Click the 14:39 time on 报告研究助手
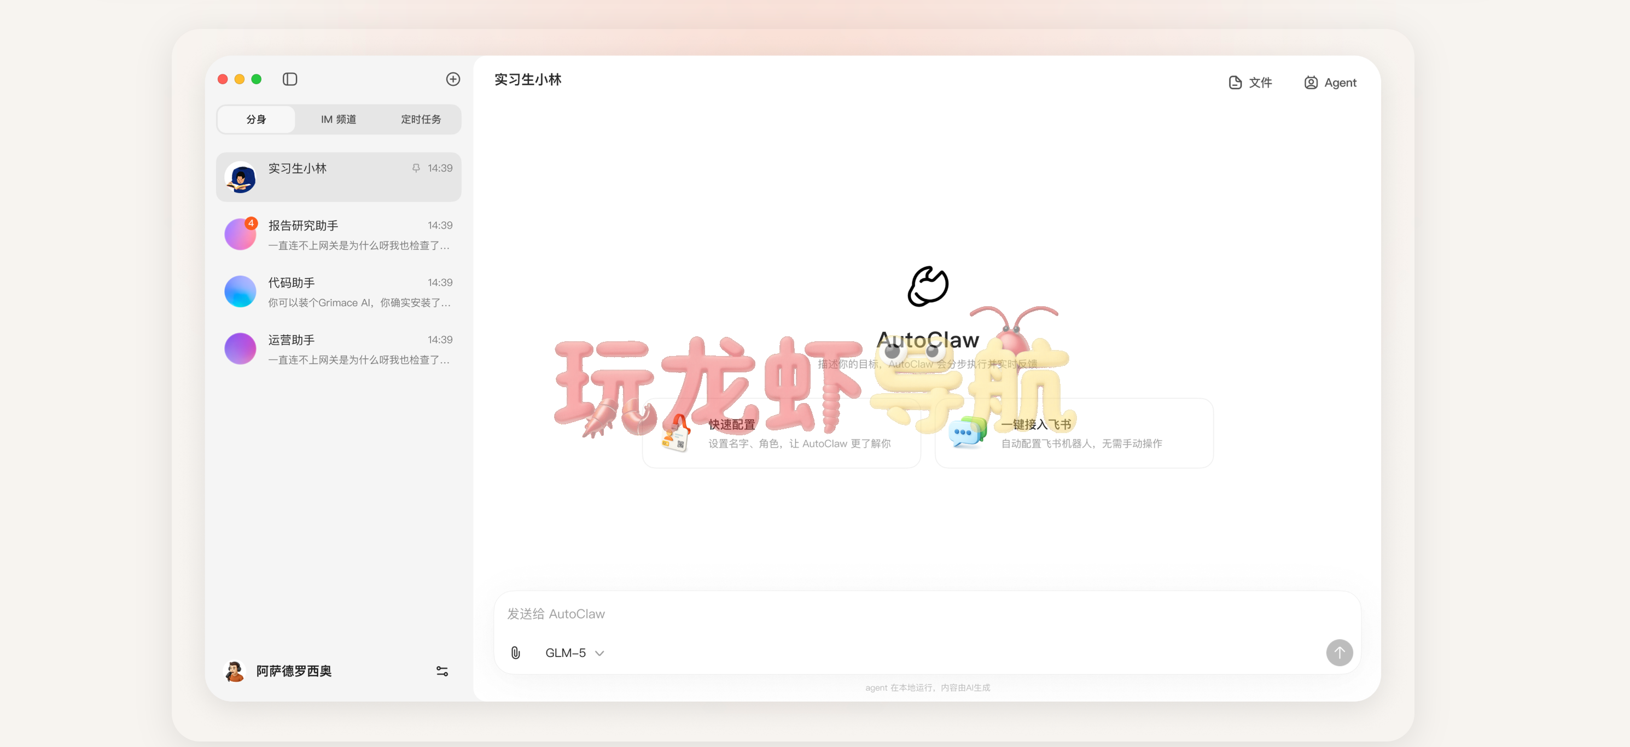This screenshot has height=747, width=1630. [x=440, y=225]
